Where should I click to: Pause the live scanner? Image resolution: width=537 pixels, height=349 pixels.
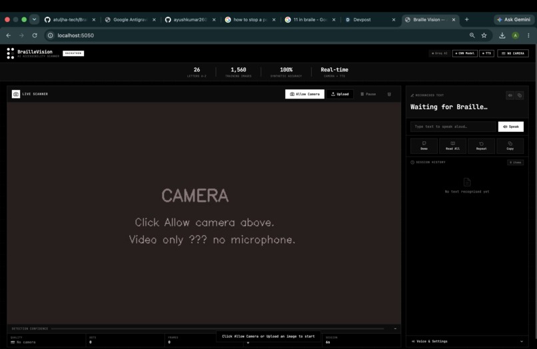tap(368, 94)
